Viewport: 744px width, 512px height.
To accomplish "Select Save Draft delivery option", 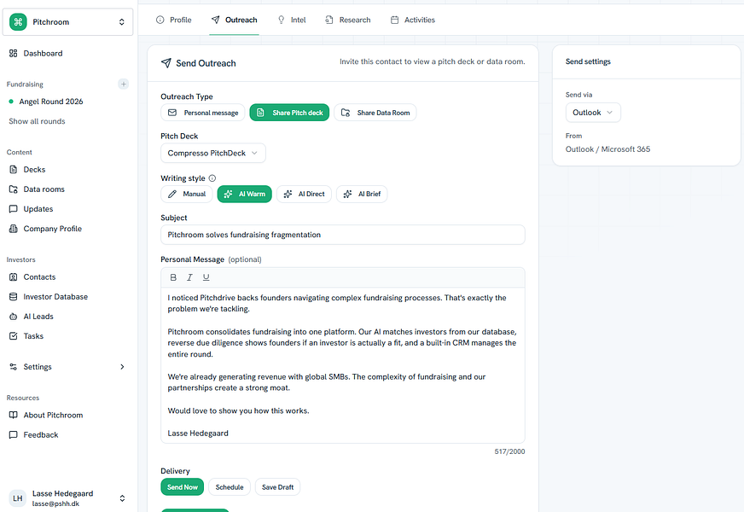I will click(277, 487).
